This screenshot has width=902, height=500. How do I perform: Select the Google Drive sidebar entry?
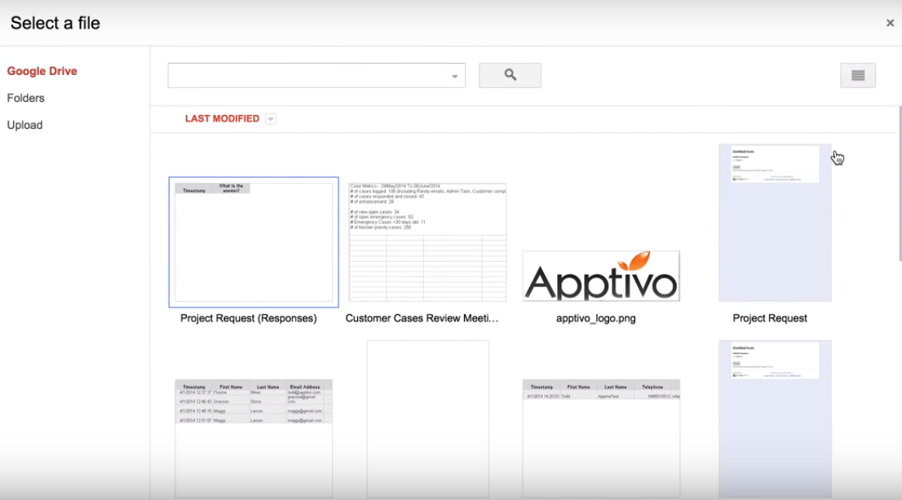click(x=42, y=71)
